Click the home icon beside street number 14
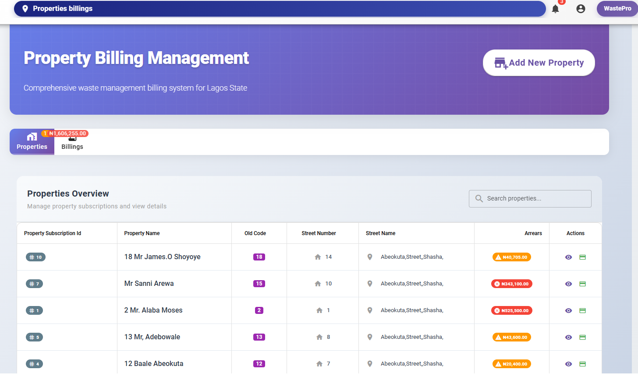638x380 pixels. (318, 257)
